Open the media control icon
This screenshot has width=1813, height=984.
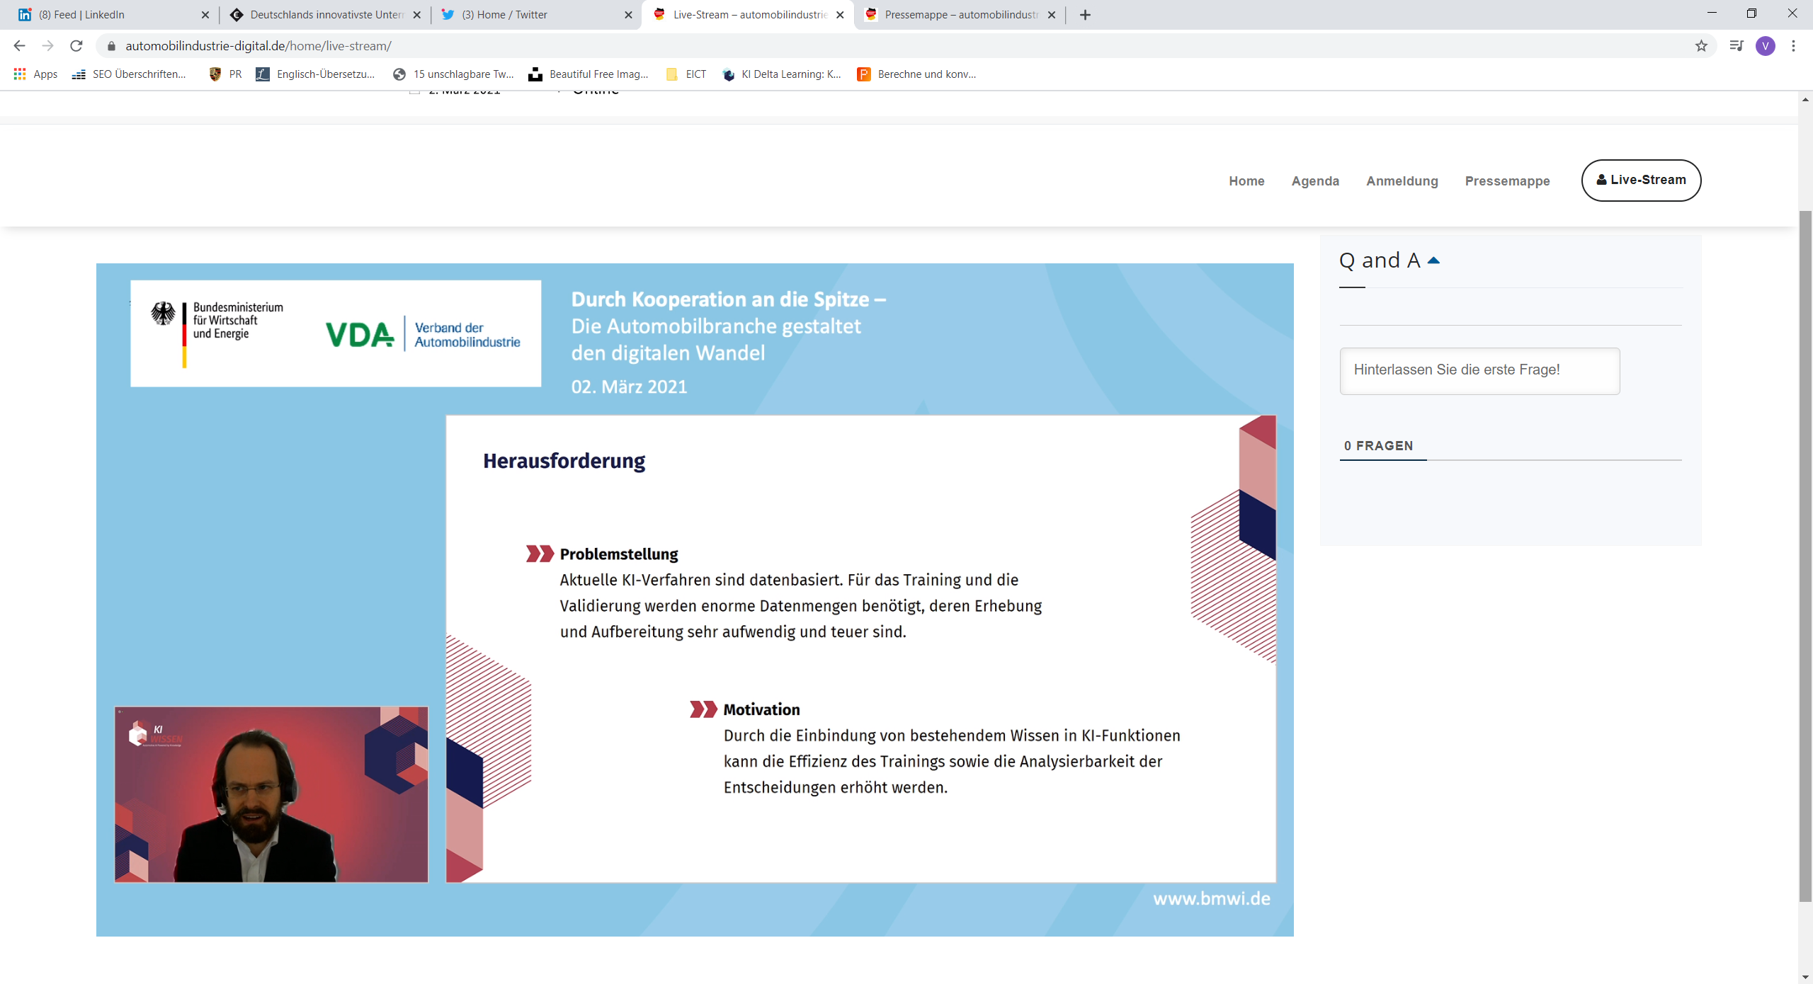click(1736, 46)
